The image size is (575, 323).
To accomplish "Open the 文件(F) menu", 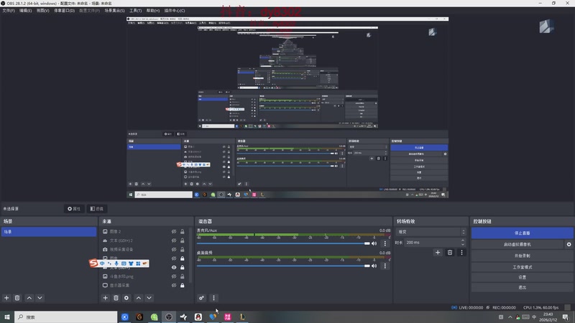I will click(9, 11).
